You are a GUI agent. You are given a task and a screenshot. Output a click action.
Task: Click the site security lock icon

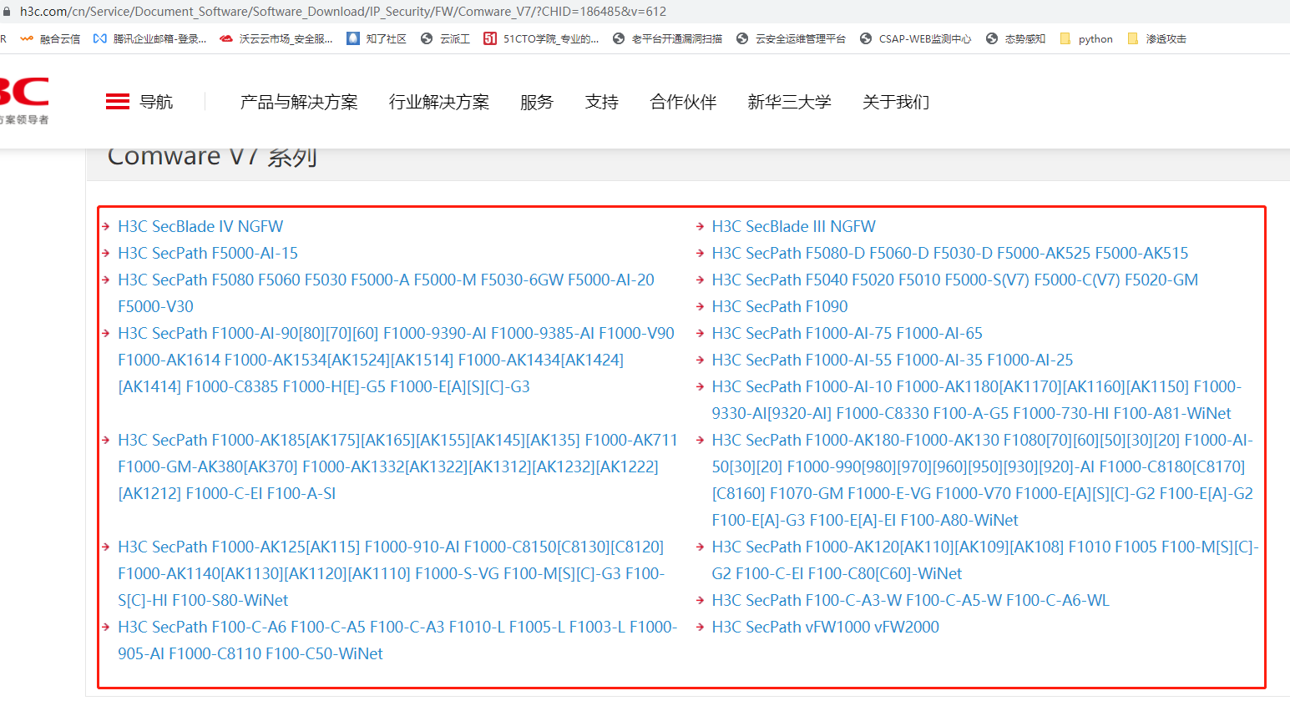point(7,12)
